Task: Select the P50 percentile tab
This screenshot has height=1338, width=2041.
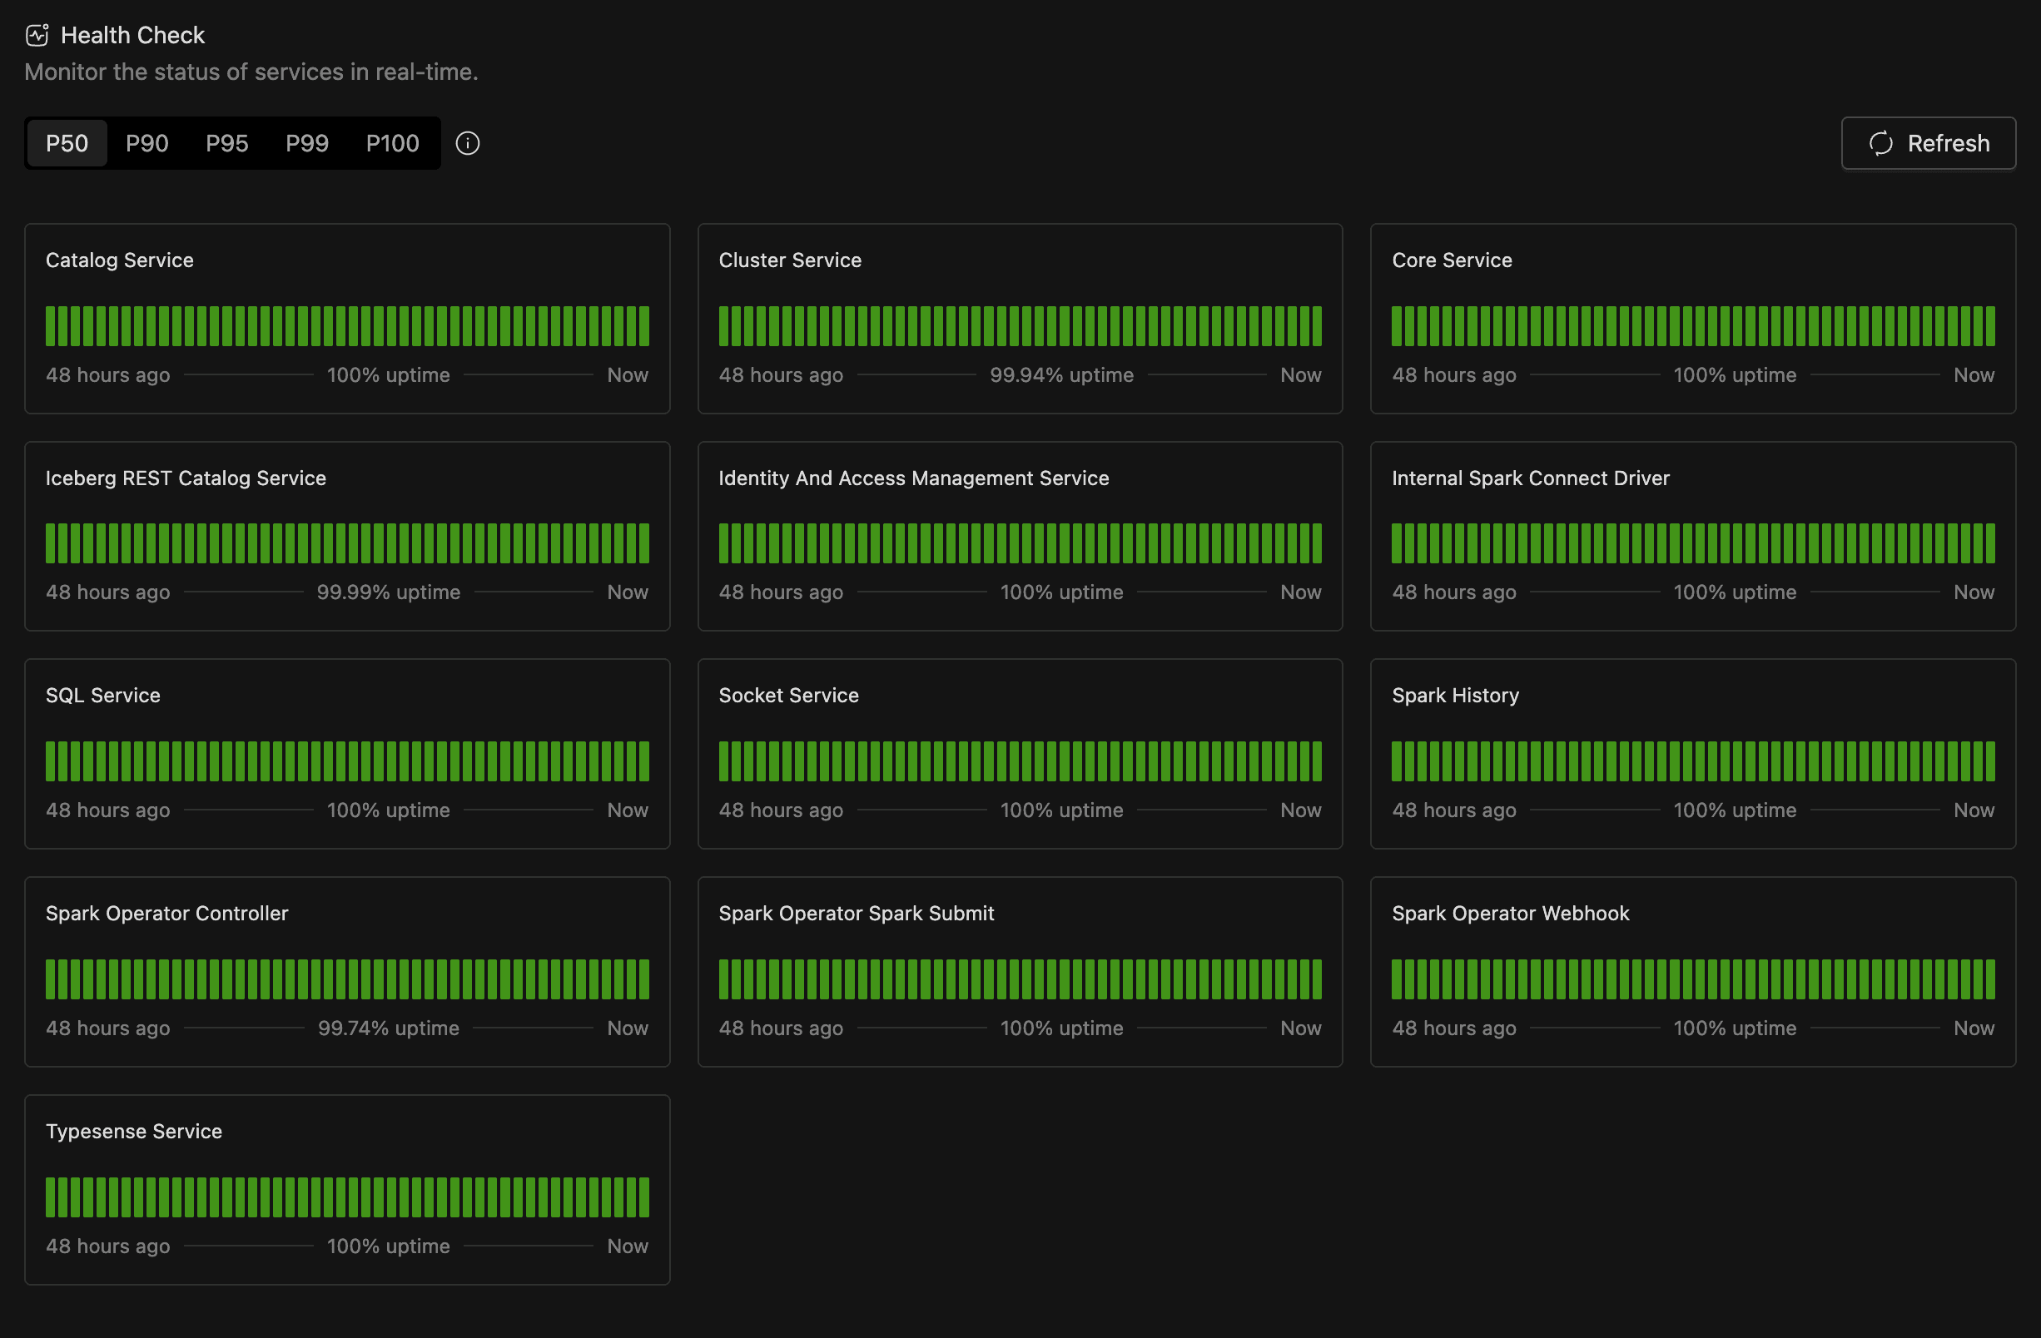Action: tap(67, 143)
